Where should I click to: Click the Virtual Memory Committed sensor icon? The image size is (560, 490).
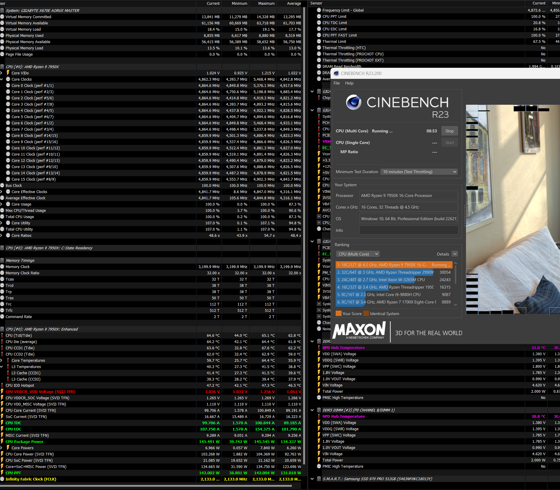point(2,17)
